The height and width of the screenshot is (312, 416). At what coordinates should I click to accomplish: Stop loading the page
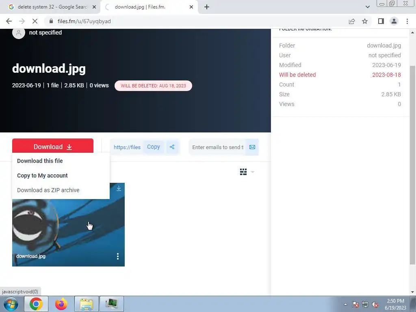[35, 21]
